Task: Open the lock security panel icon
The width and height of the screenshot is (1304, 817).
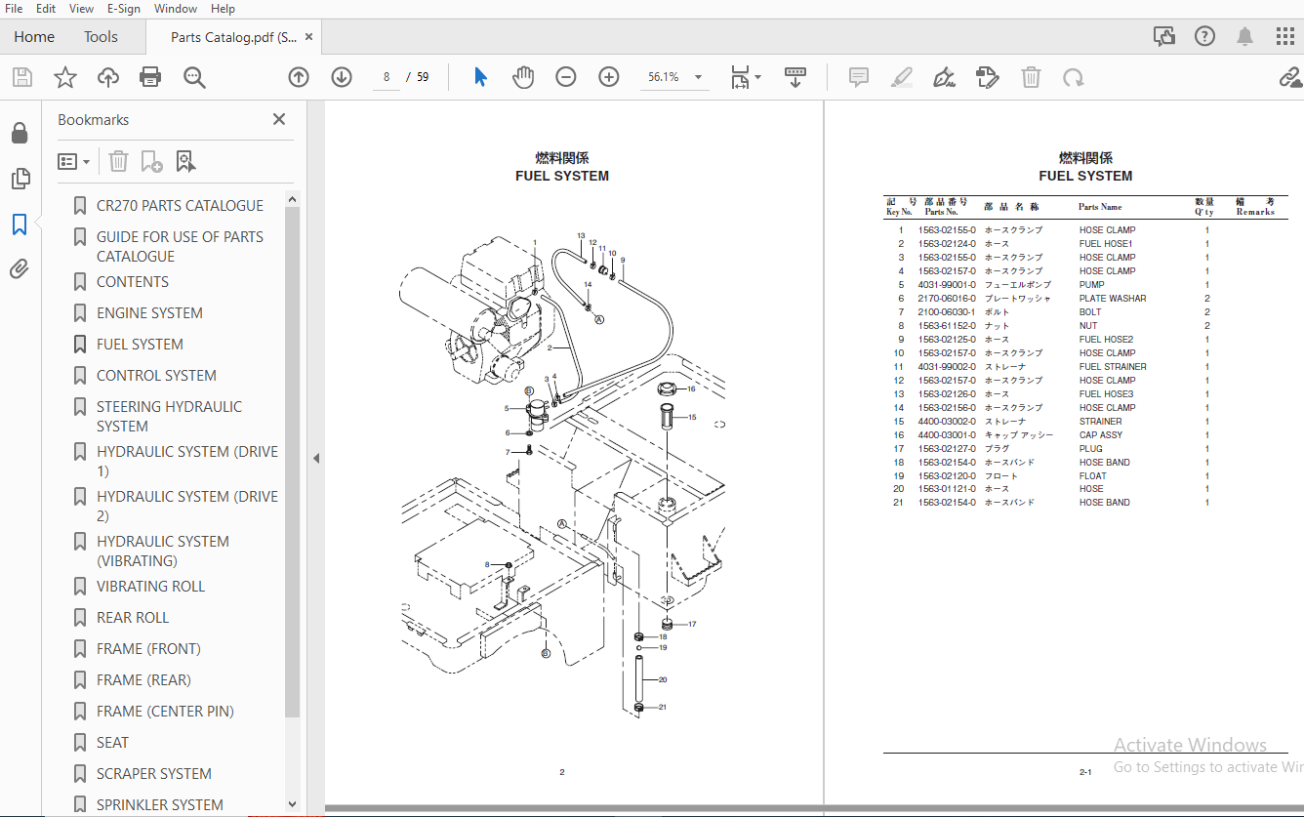Action: pos(20,134)
